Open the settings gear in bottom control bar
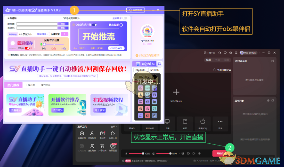Image resolution: width=284 pixels, height=167 pixels. click(199, 154)
